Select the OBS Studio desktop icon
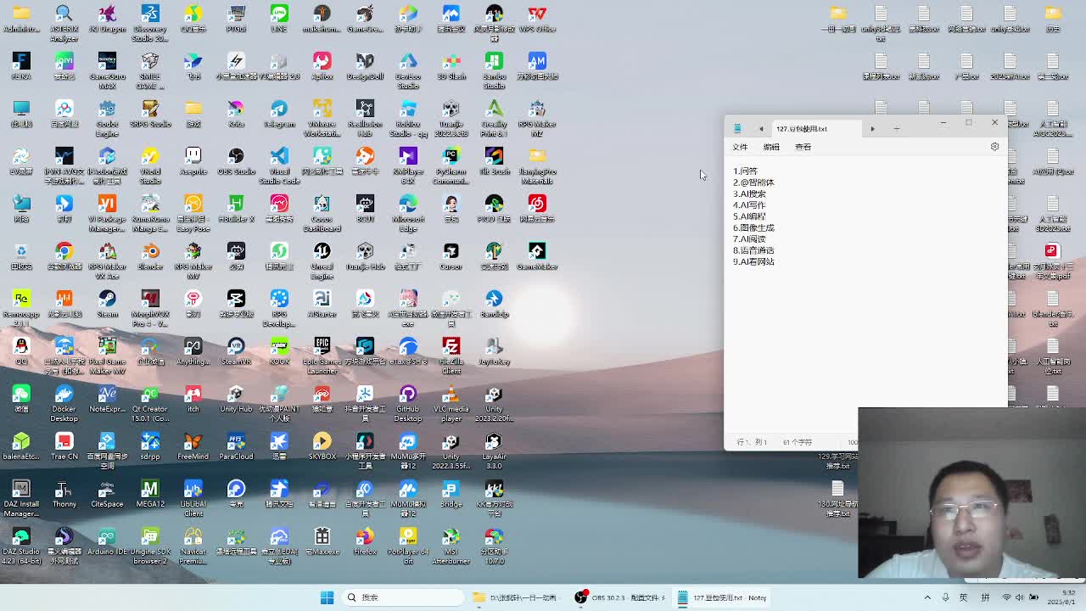The image size is (1086, 611). click(x=236, y=161)
